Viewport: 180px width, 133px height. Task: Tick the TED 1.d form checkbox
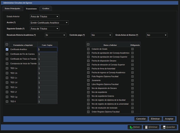7,82
